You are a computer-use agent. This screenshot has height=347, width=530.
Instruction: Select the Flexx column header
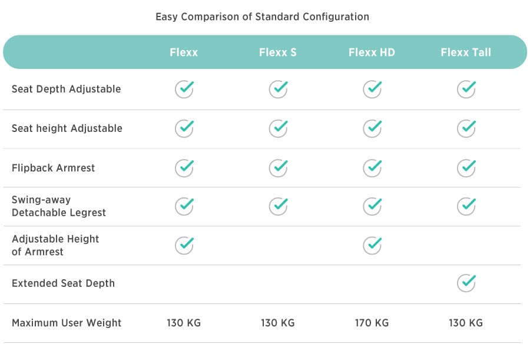(184, 52)
